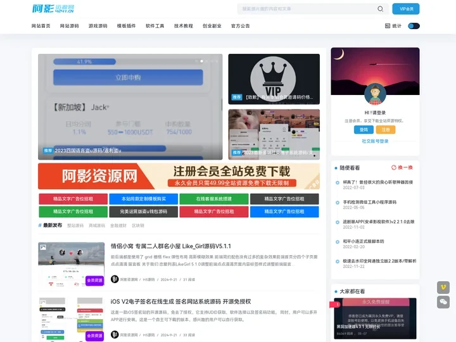The image size is (456, 342).
Task: Open 网站首页 menu item
Action: tap(41, 26)
